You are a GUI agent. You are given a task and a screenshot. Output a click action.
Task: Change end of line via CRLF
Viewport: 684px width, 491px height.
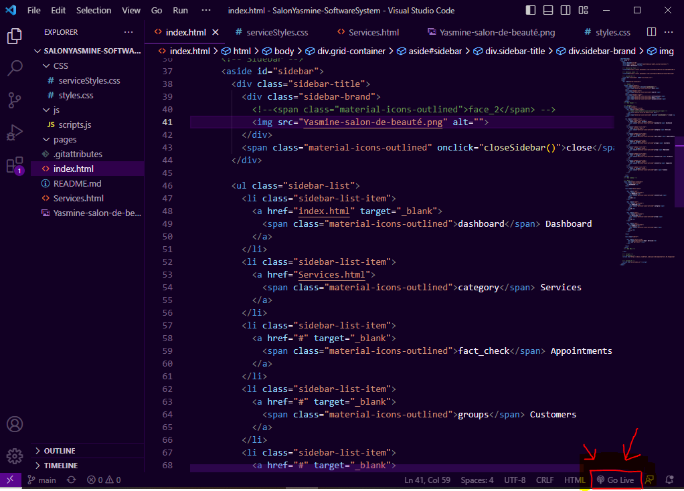click(544, 480)
